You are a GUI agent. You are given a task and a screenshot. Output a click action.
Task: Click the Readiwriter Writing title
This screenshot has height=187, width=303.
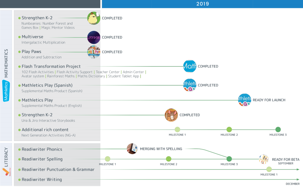pyautogui.click(x=42, y=180)
